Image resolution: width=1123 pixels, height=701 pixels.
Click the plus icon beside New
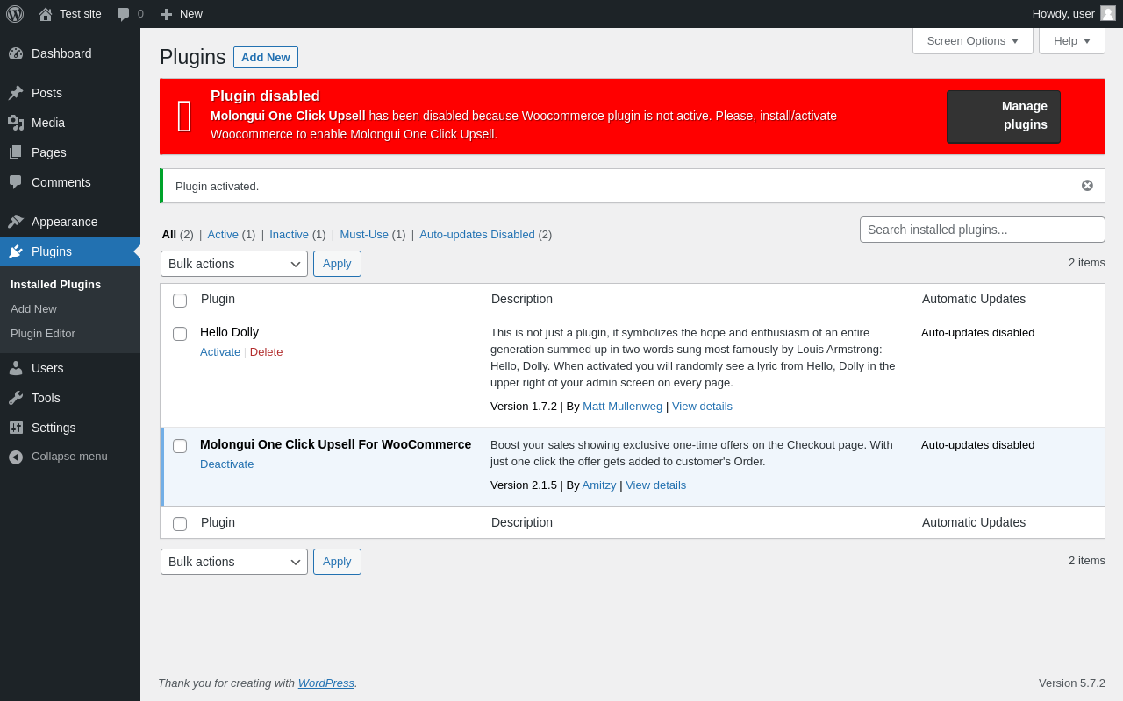tap(166, 14)
